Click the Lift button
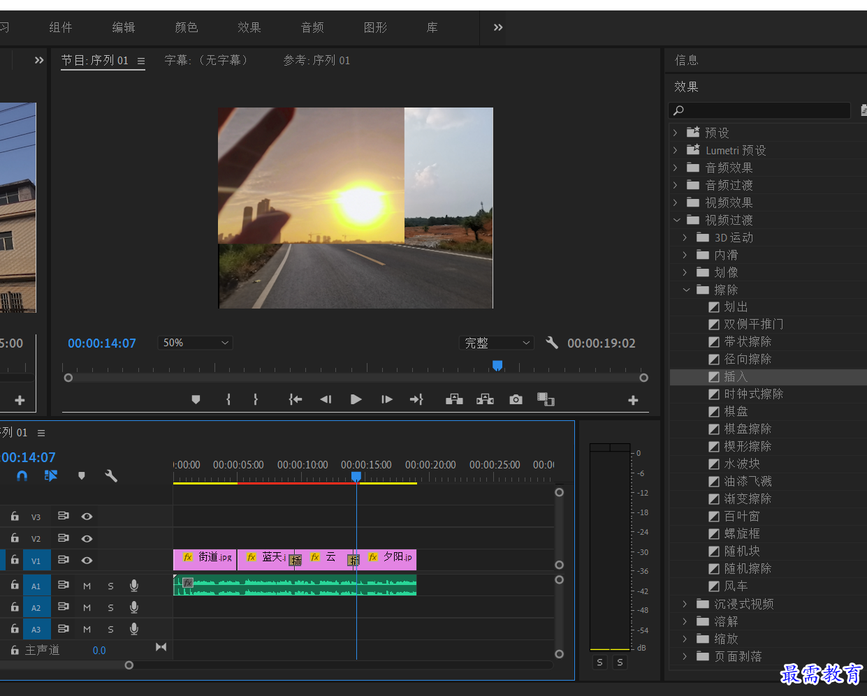 pos(454,399)
